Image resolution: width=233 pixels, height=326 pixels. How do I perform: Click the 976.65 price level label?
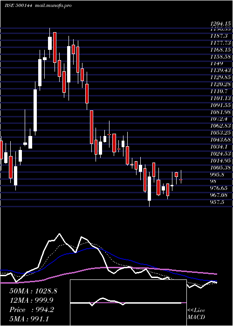point(219,188)
